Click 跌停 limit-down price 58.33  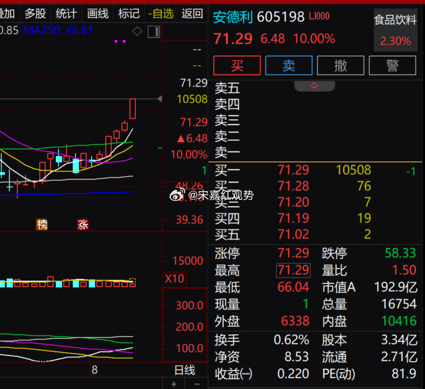(401, 253)
